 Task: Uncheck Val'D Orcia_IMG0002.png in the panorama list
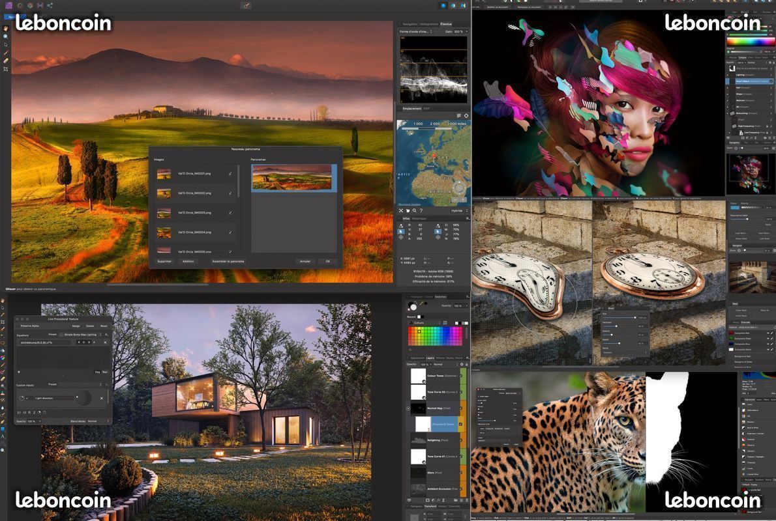pyautogui.click(x=230, y=193)
